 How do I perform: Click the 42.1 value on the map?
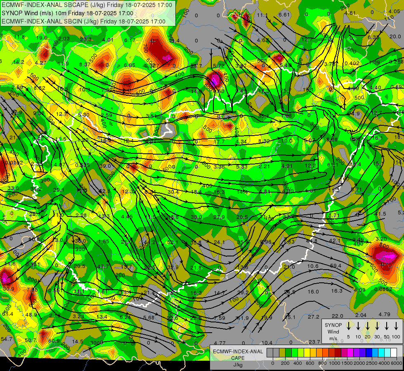[335, 241]
